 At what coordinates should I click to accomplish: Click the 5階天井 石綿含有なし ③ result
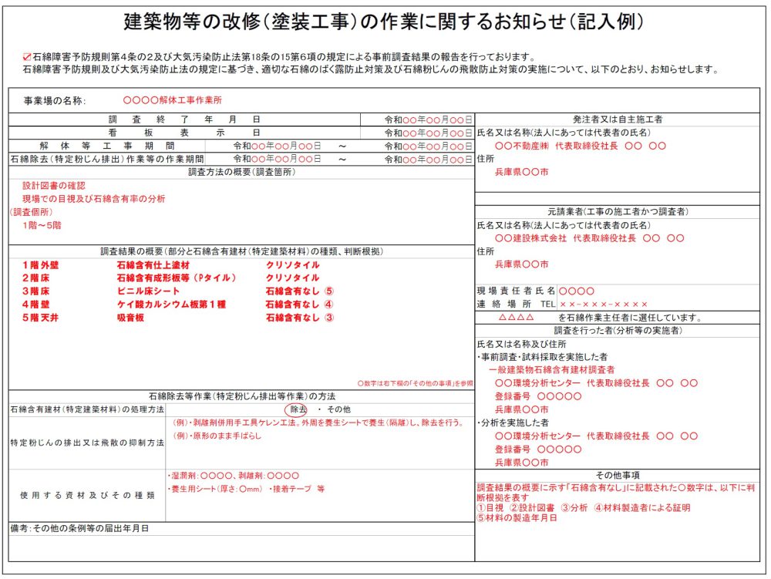coord(300,317)
